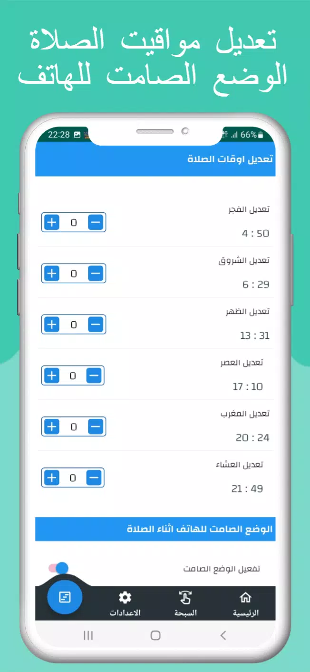This screenshot has height=672, width=310.
Task: Tap the Android home navigation button
Action: 155,635
